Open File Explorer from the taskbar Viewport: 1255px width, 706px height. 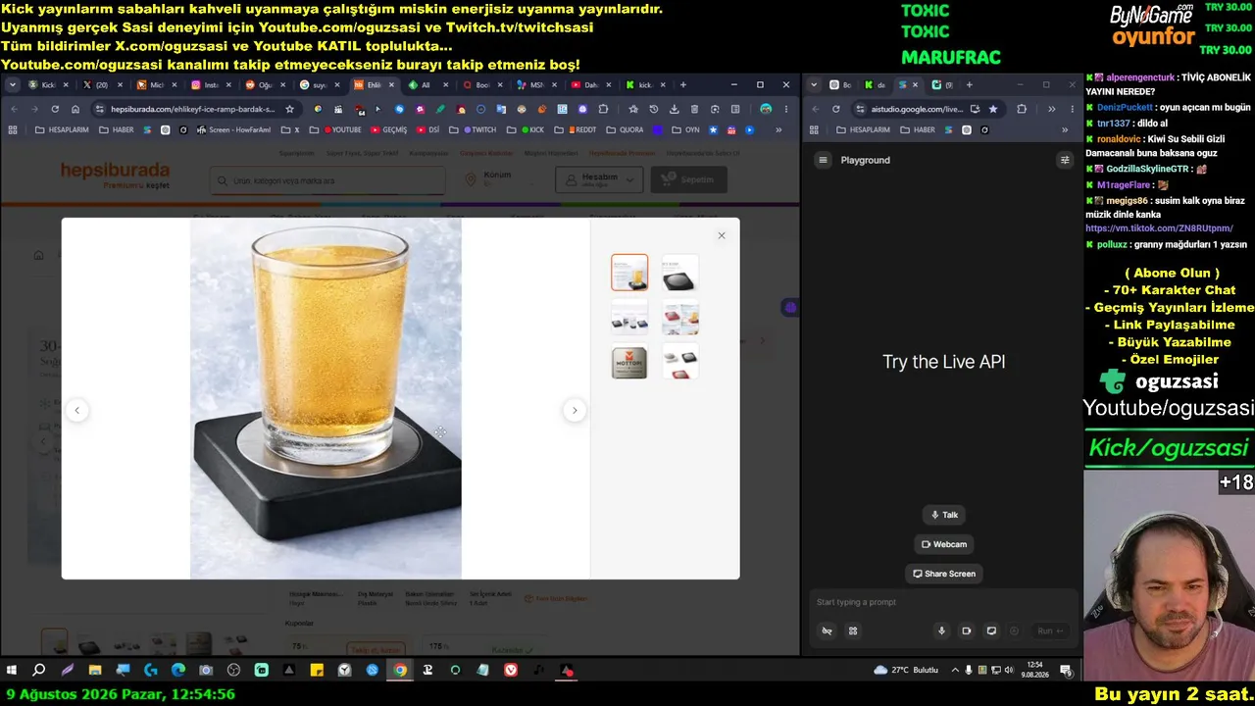click(x=95, y=671)
